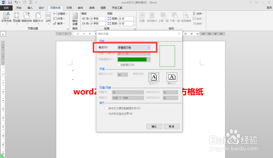Viewport: 273px width, 158px height.
Task: Switch to the 设计 Design tab
Action: [41, 8]
